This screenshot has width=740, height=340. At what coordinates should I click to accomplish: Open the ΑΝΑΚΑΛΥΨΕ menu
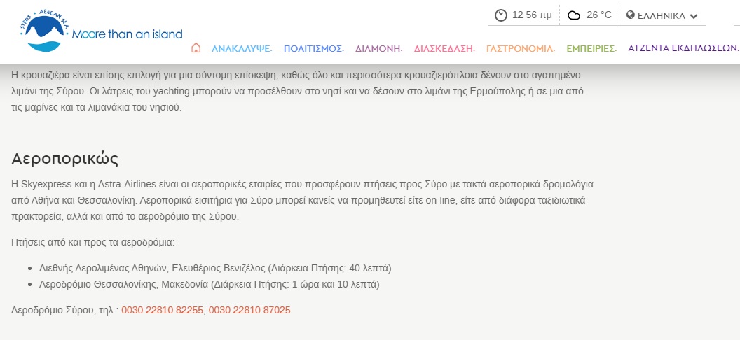pyautogui.click(x=242, y=49)
